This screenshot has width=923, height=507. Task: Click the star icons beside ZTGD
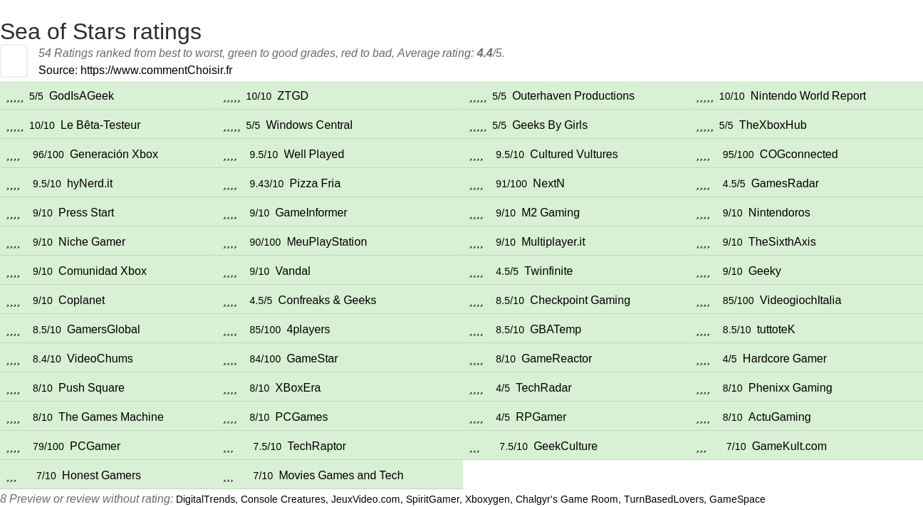point(231,96)
